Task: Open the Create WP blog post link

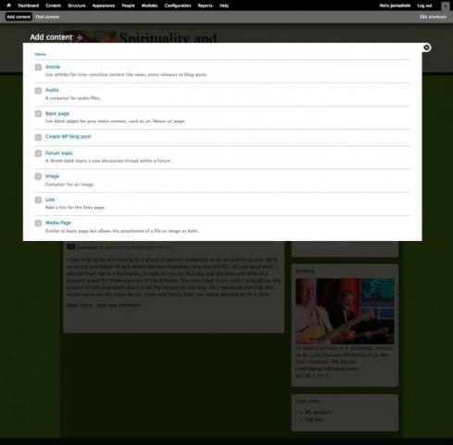Action: [69, 136]
